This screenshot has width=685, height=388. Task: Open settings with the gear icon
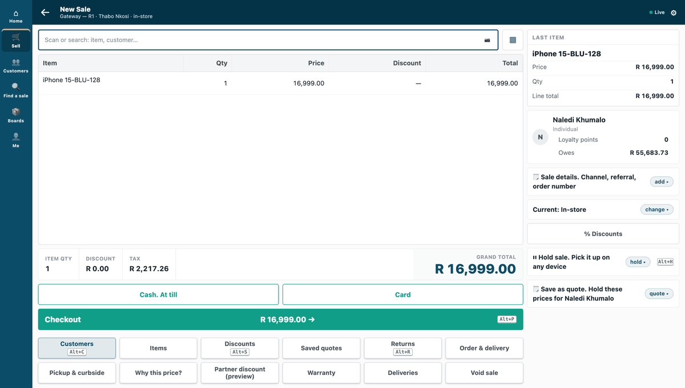tap(674, 13)
